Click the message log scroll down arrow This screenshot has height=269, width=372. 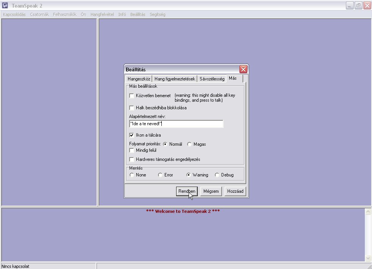368,258
